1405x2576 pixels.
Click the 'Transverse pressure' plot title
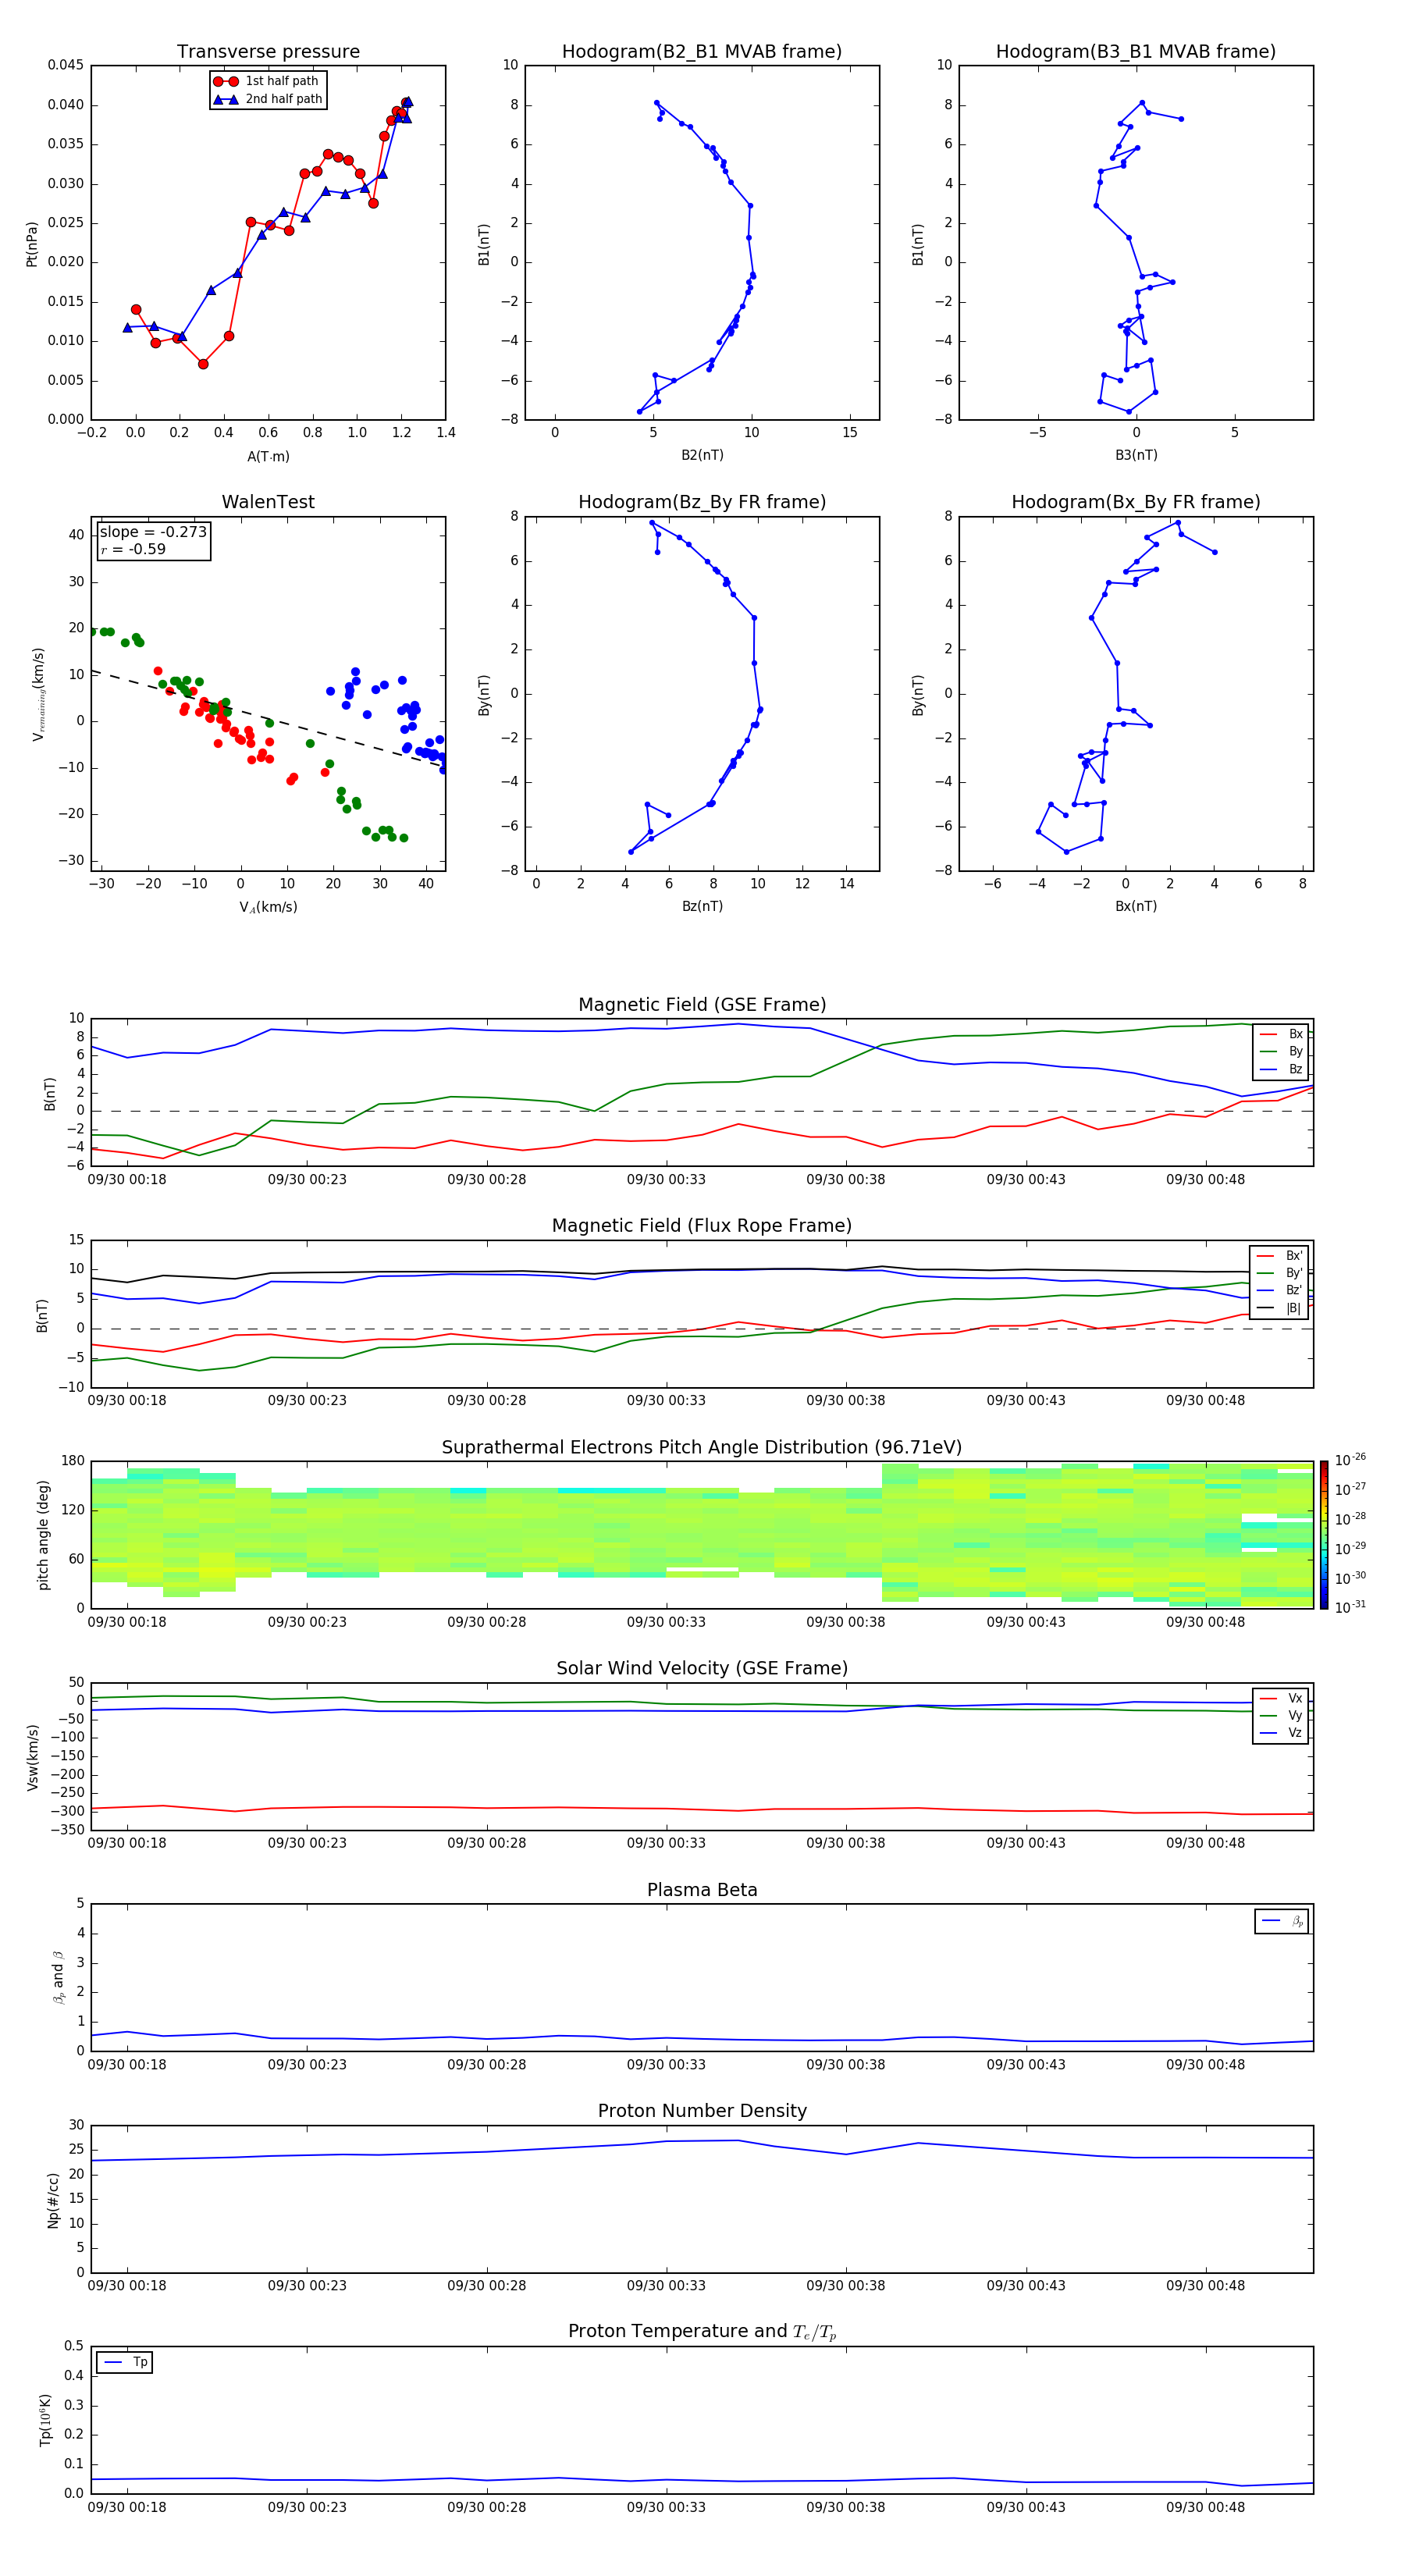[x=268, y=52]
